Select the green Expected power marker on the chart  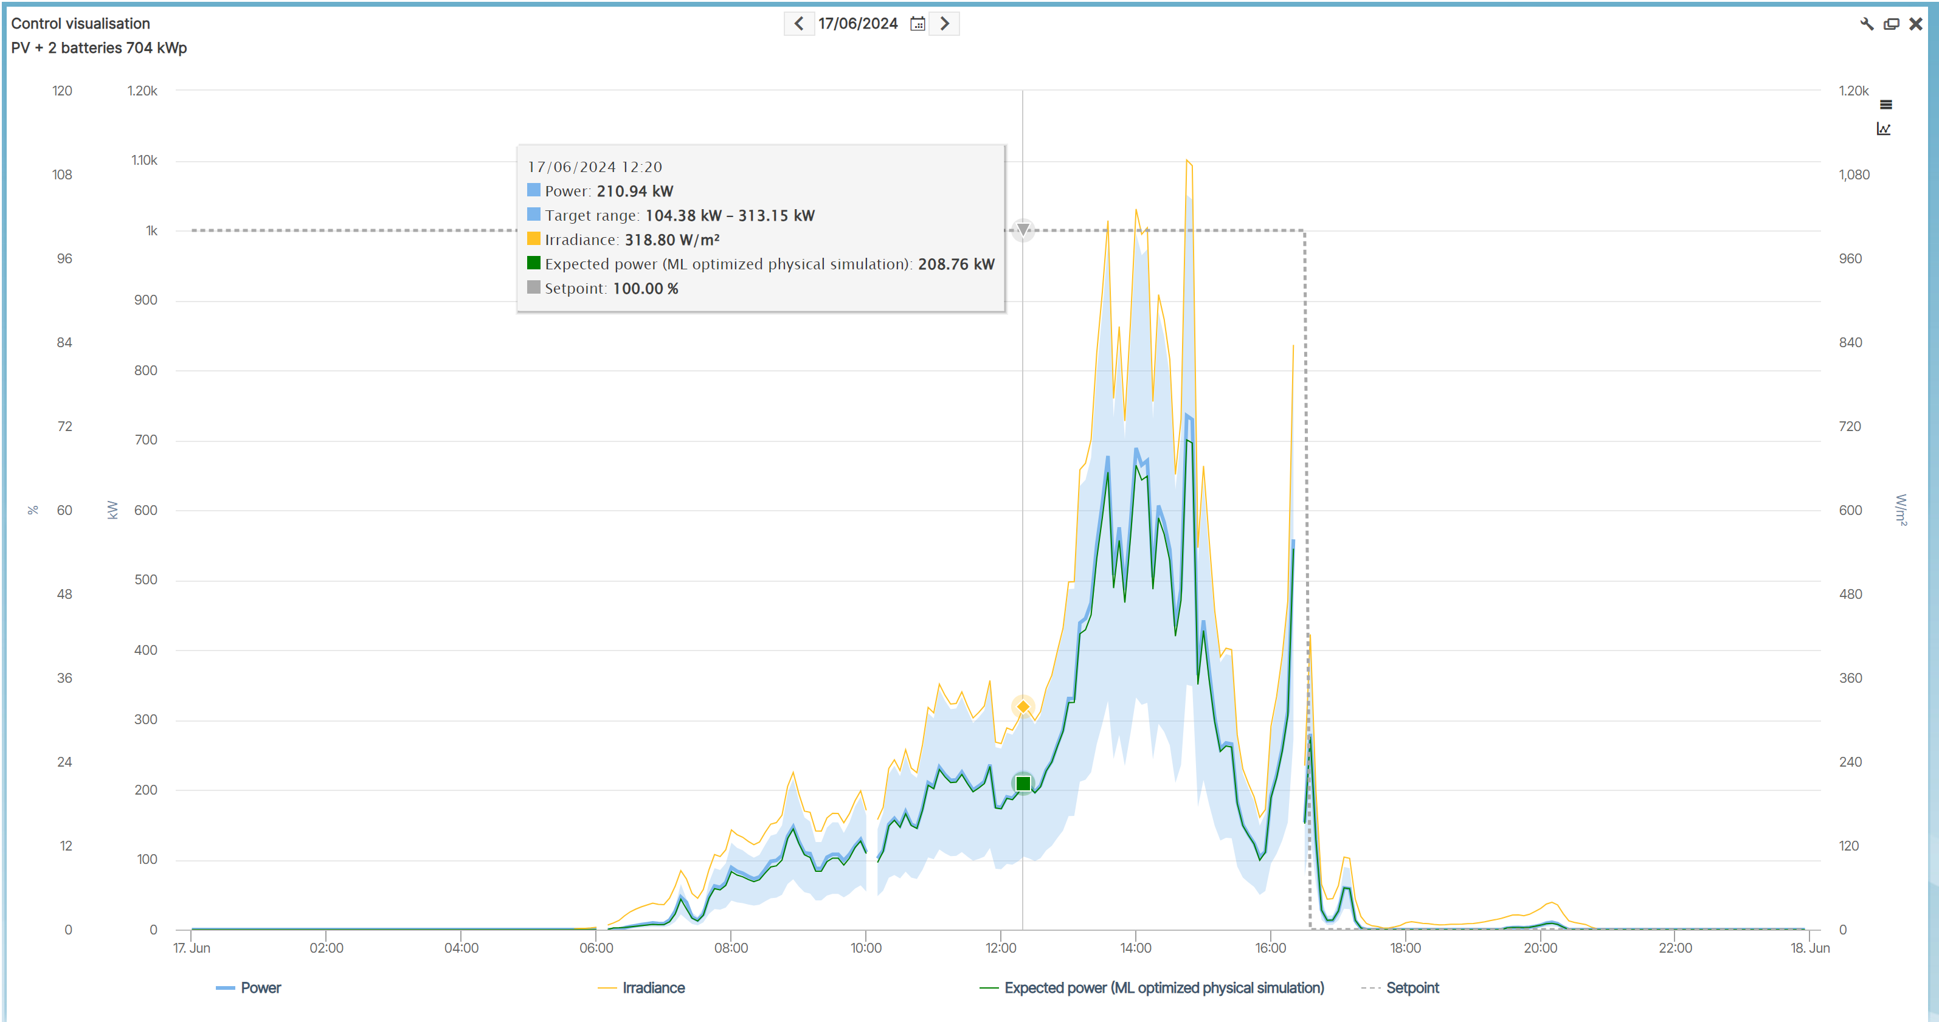tap(1024, 784)
